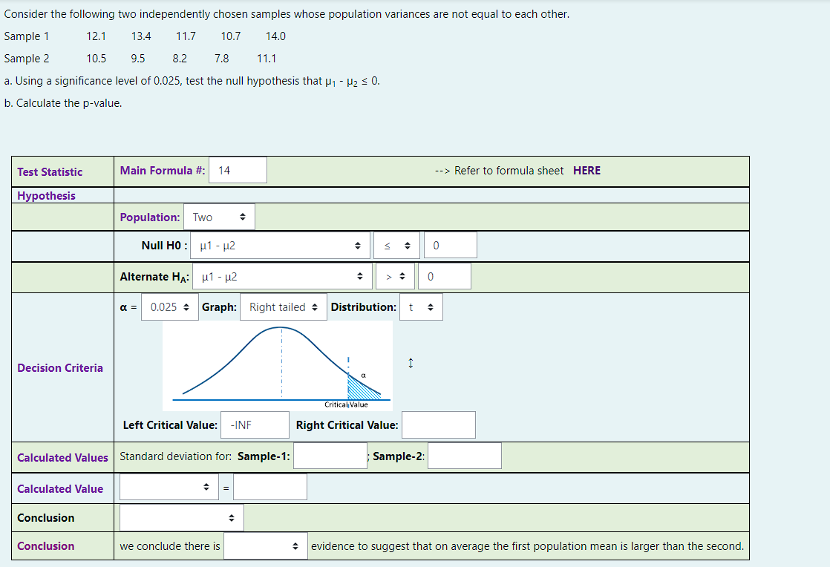Viewport: 830px width, 567px height.
Task: Click the right-tailed distribution graph image
Action: pyautogui.click(x=278, y=364)
